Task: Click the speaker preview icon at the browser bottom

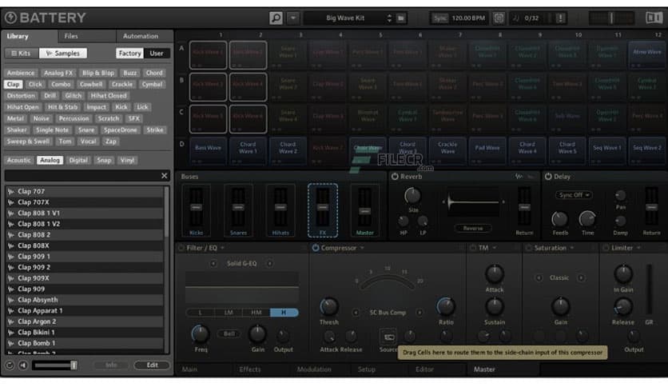Action: pyautogui.click(x=23, y=365)
